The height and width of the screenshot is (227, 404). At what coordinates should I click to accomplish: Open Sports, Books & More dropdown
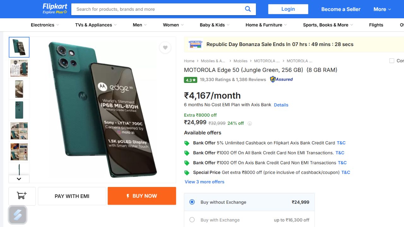[328, 25]
